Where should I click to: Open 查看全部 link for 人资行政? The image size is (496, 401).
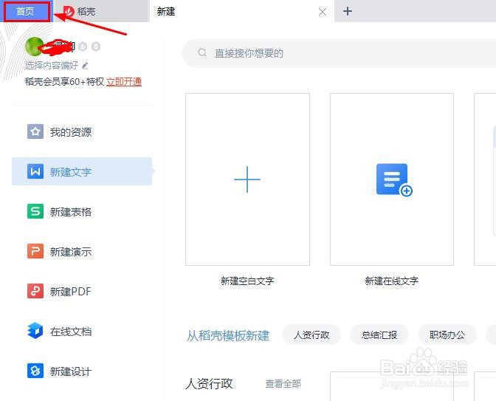[283, 384]
